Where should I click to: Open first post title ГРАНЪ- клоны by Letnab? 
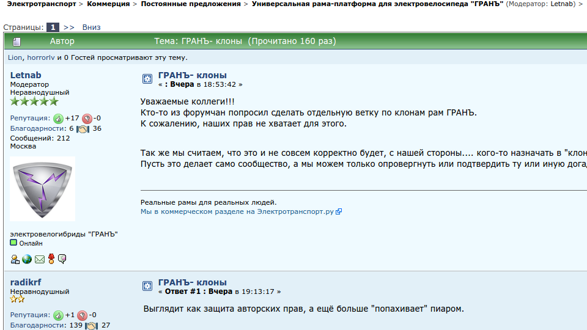(193, 75)
